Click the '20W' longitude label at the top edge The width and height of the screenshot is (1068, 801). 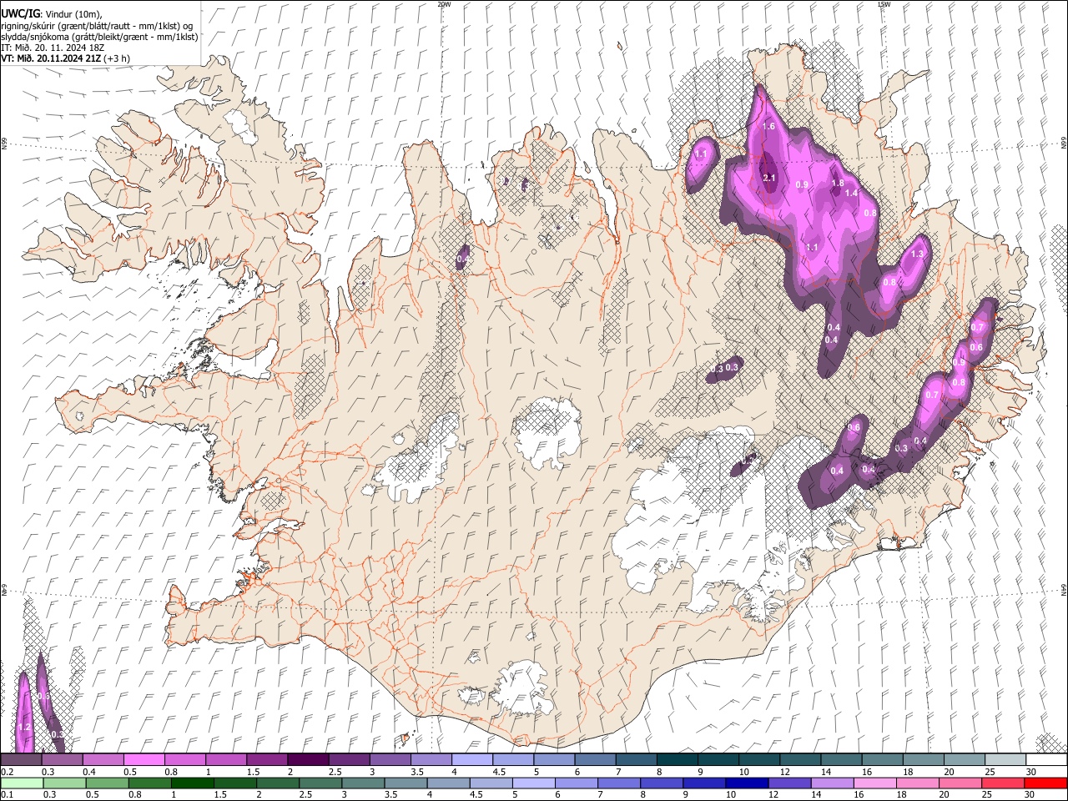pyautogui.click(x=444, y=4)
